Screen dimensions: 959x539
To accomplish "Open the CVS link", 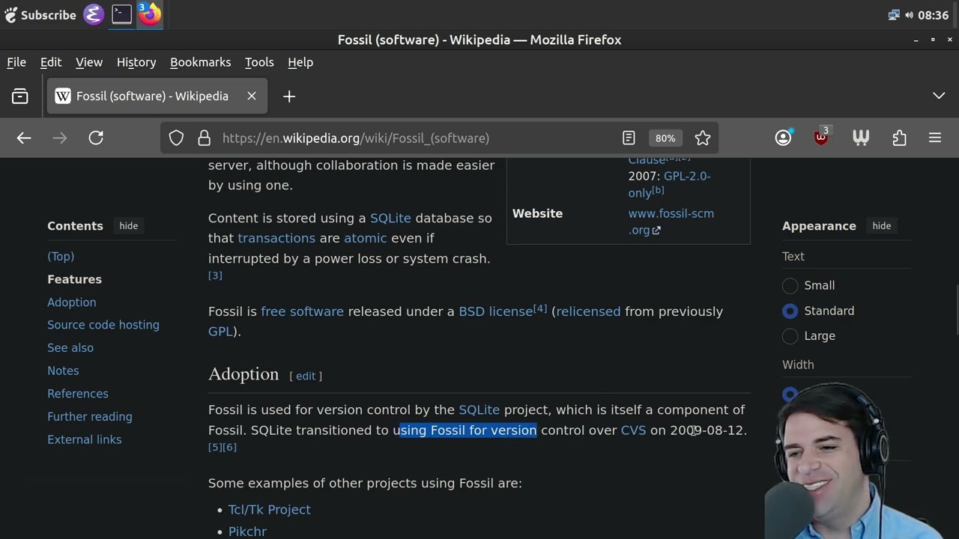I will tap(633, 430).
